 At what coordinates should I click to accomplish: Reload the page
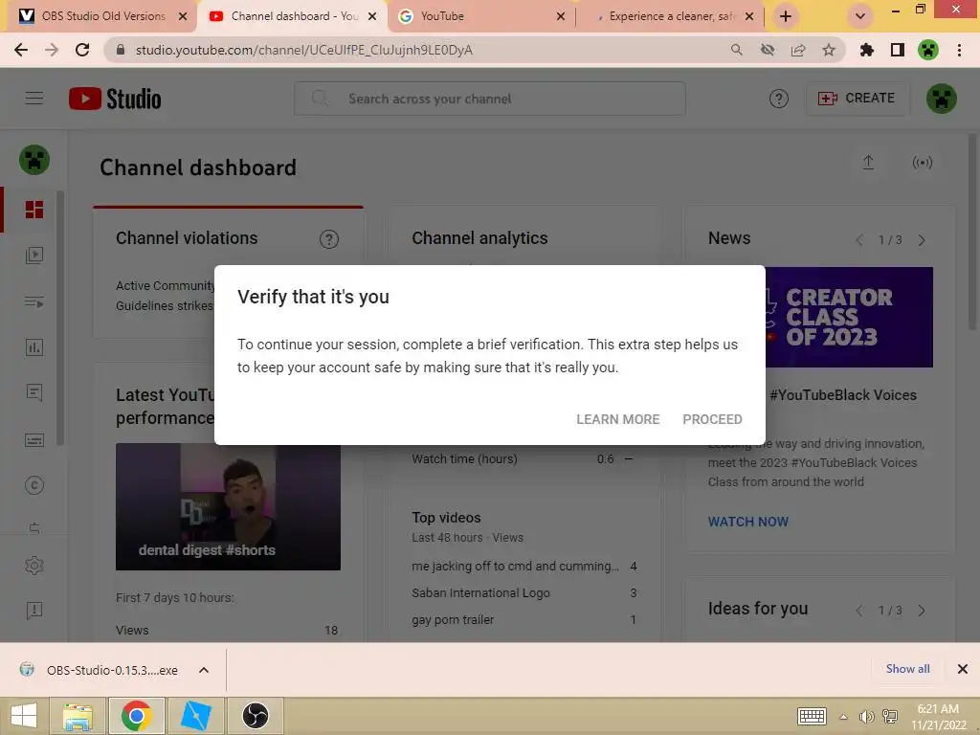pos(82,50)
